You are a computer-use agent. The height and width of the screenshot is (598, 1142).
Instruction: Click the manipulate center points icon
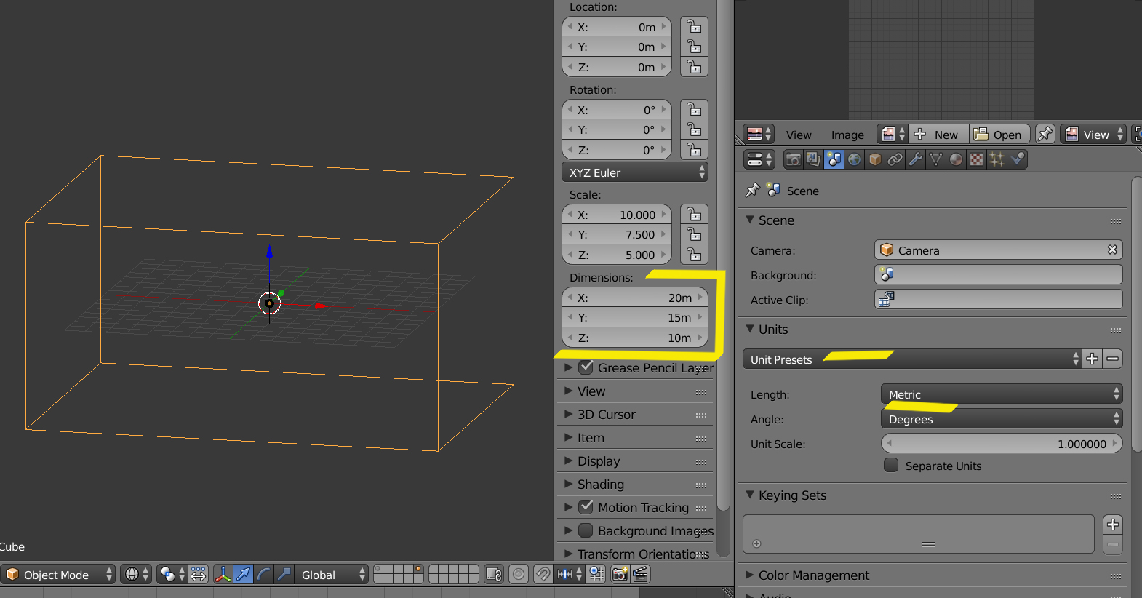pos(199,575)
